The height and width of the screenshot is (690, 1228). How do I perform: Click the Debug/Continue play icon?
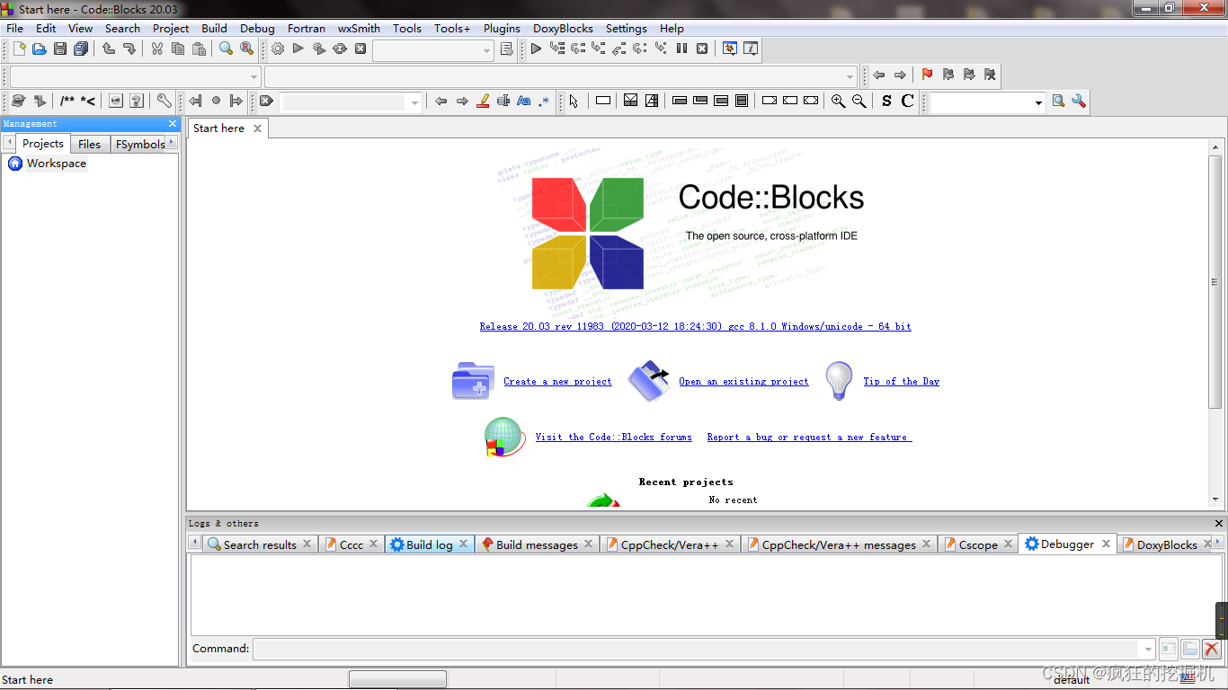[537, 49]
